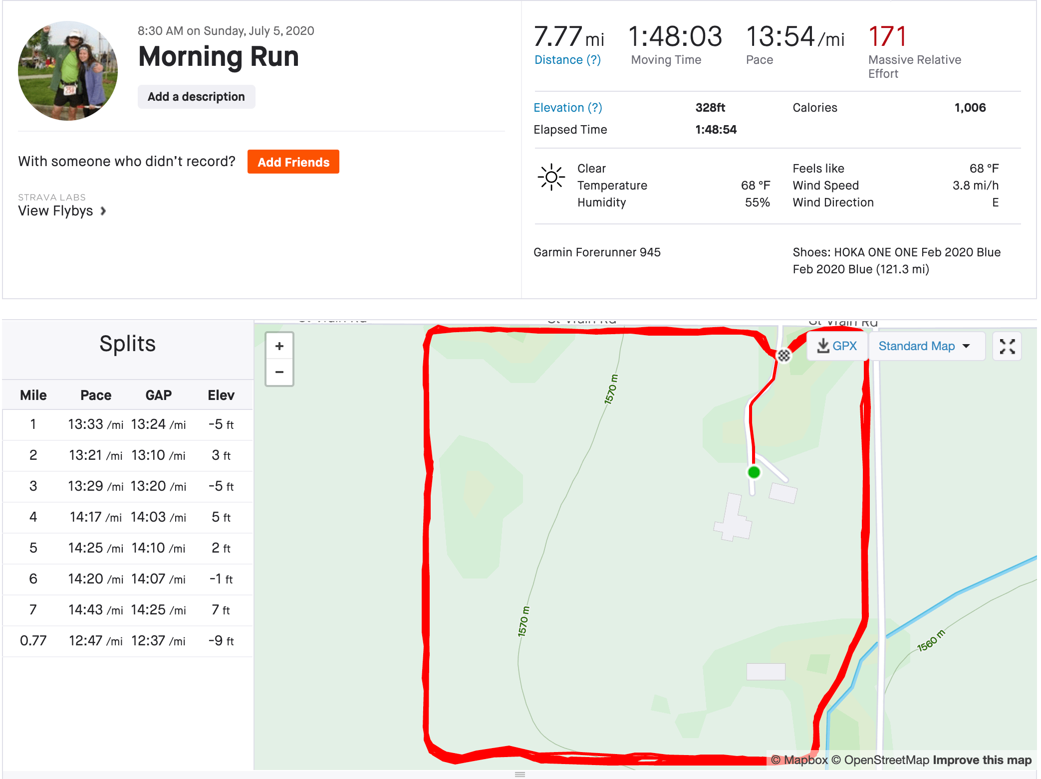Open the Standard Map dropdown
This screenshot has height=779, width=1041.
pyautogui.click(x=926, y=346)
